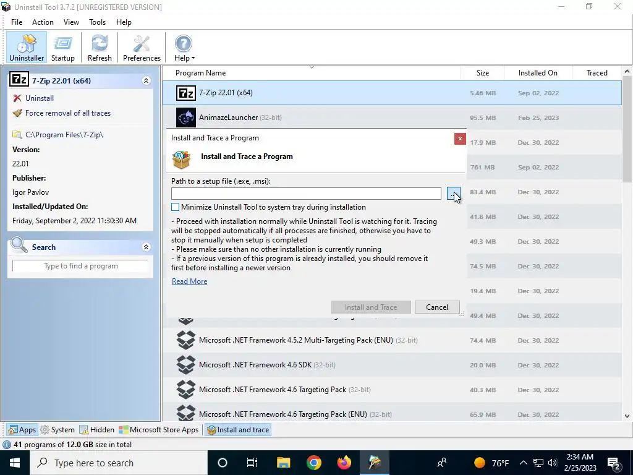
Task: Open the View menu
Action: (71, 22)
